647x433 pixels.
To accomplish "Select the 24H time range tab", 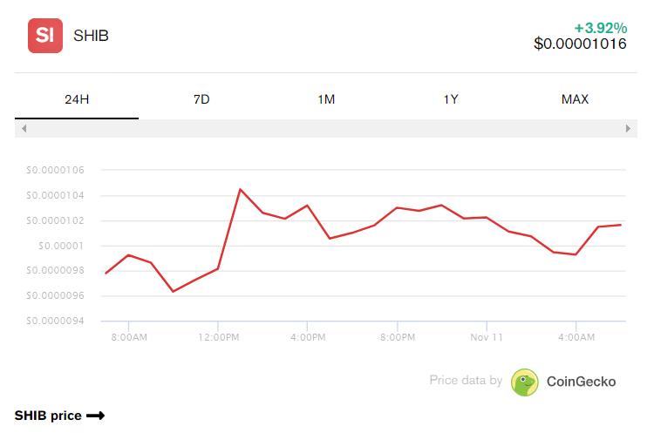I will [77, 99].
